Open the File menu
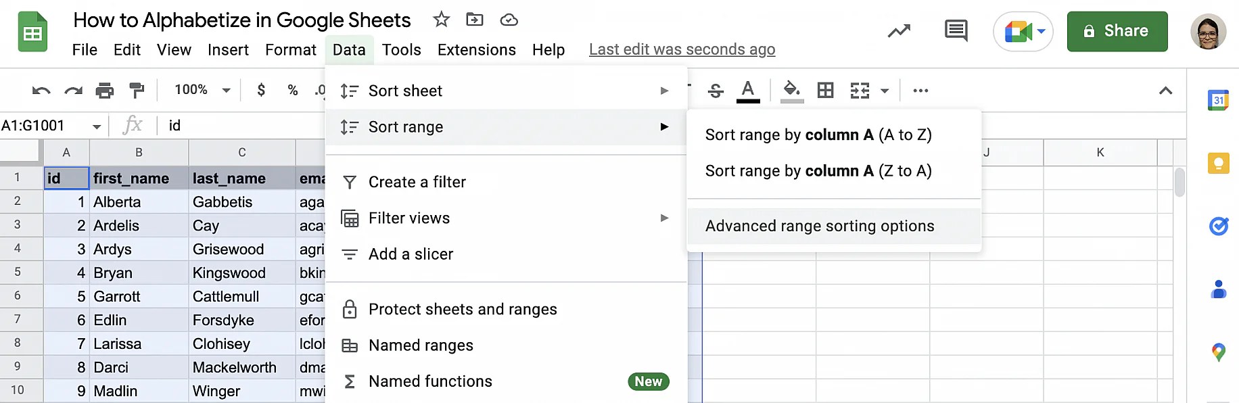The image size is (1239, 403). tap(85, 50)
